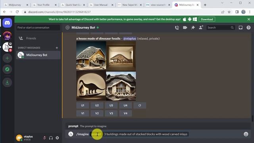Screen dimensions: 254x143
Task: Make variations with V1 button
Action: click(83, 113)
